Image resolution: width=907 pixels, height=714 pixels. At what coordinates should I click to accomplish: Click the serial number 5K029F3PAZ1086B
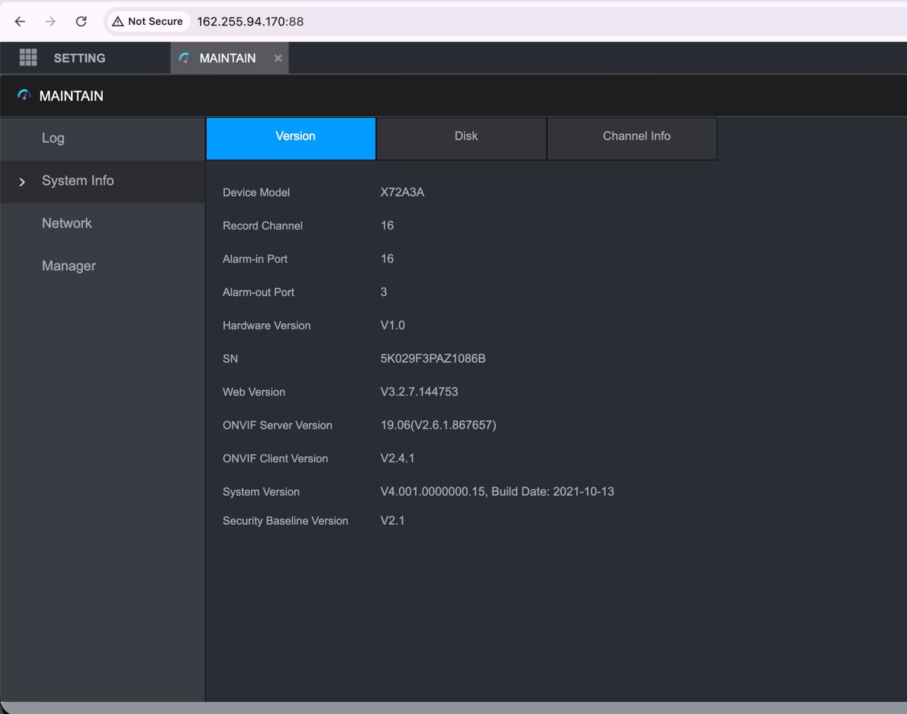[x=433, y=358]
